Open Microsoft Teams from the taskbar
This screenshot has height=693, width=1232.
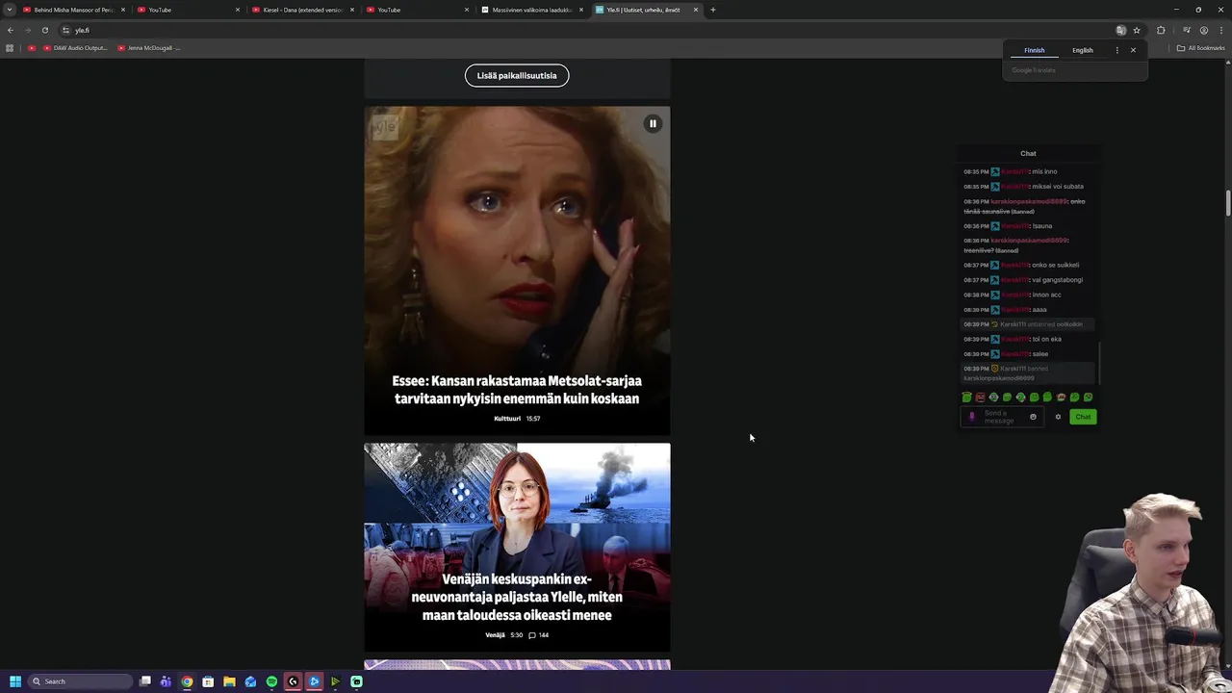pos(166,681)
